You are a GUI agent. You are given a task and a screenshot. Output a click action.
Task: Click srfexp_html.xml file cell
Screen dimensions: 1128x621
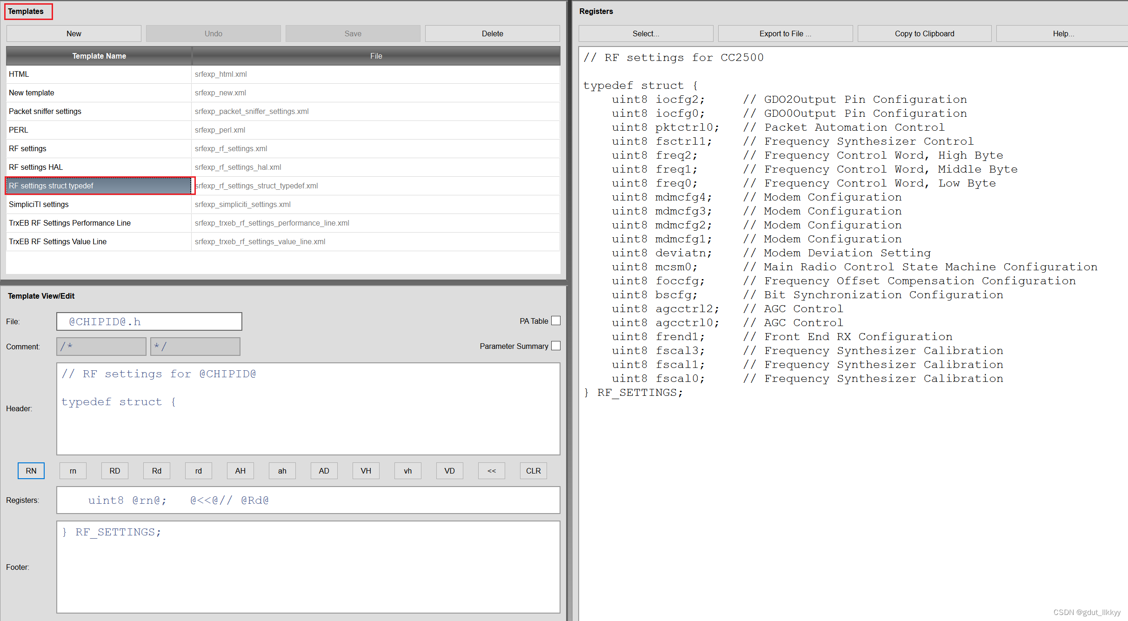(x=376, y=74)
